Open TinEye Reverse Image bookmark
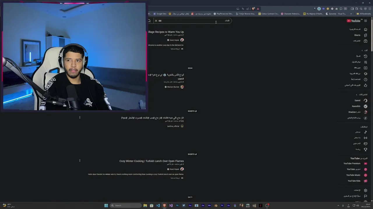373x209 pixels. 245,14
